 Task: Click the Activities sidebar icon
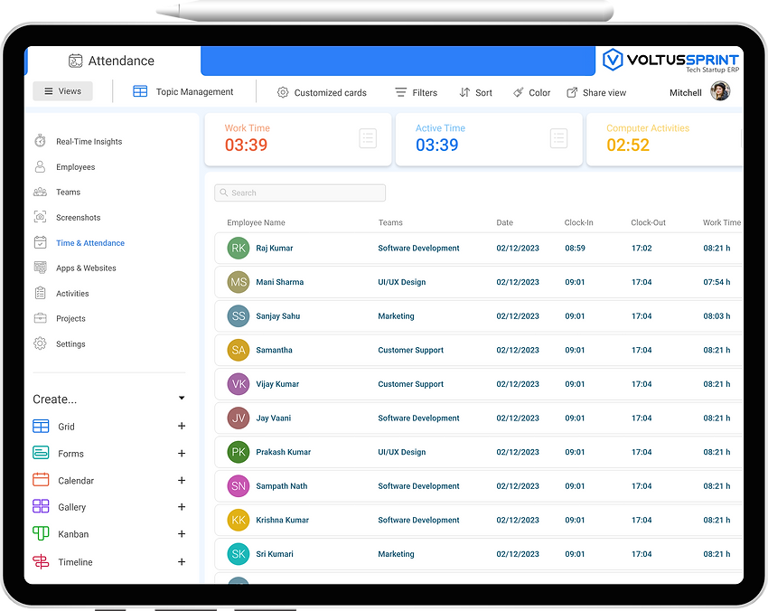(x=39, y=293)
